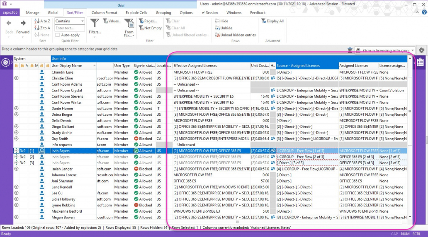Sort the column Z to A

tap(42, 28)
